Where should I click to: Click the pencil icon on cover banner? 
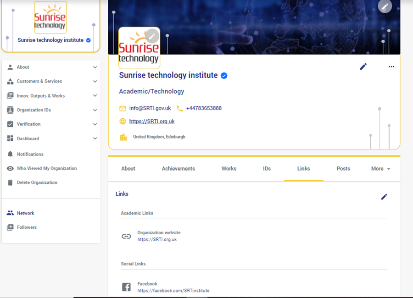(385, 6)
